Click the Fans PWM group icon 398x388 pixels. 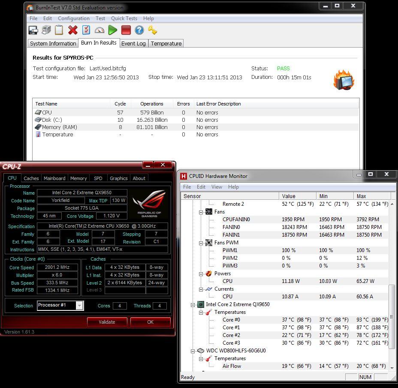[x=208, y=243]
